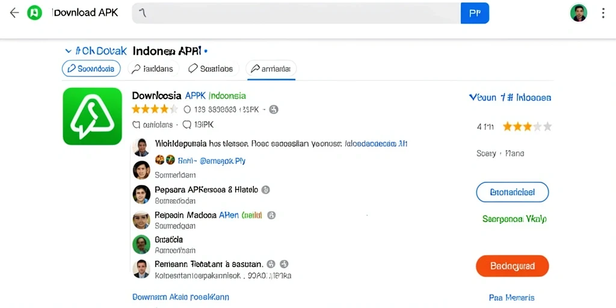The width and height of the screenshot is (616, 308).
Task: Collapse the chevron next to ACh Dovak
Action: pos(69,51)
